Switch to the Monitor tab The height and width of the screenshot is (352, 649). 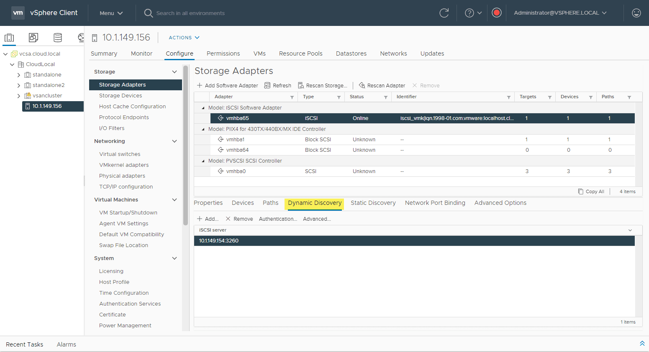pyautogui.click(x=141, y=54)
